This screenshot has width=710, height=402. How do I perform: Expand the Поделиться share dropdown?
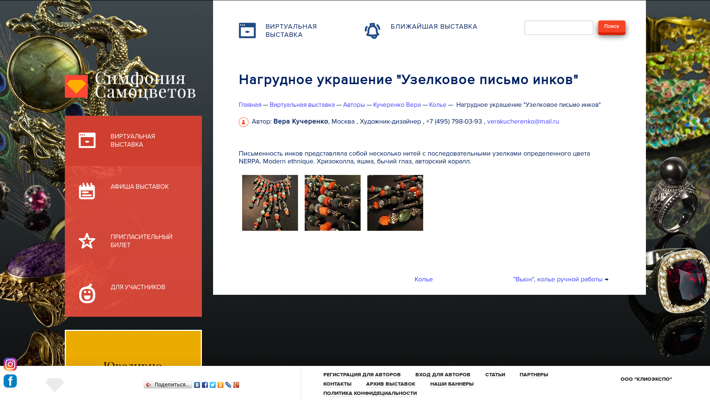[x=168, y=385]
